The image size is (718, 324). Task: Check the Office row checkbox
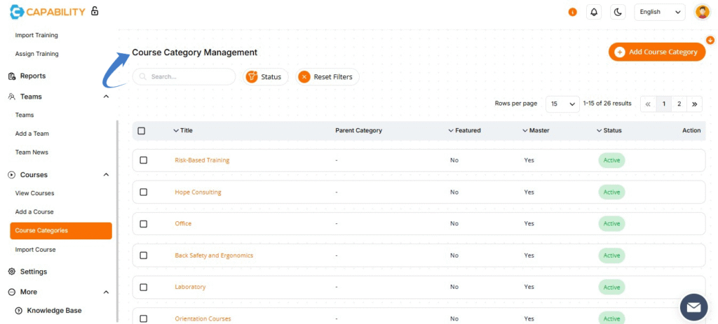tap(143, 224)
